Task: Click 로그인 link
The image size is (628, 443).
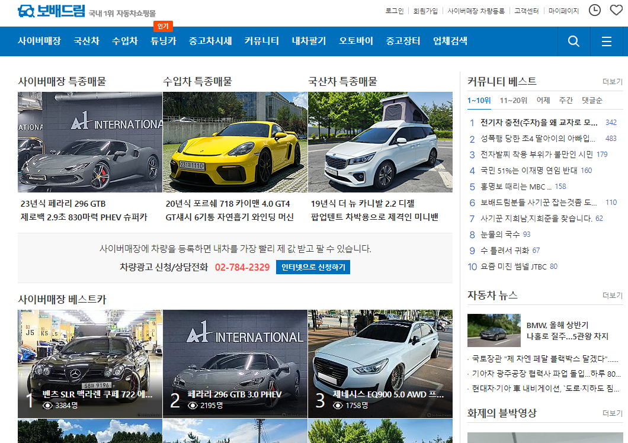Action: coord(395,11)
